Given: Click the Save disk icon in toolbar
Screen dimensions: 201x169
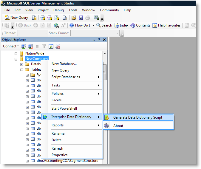Looking at the screenshot, I should (81, 18).
